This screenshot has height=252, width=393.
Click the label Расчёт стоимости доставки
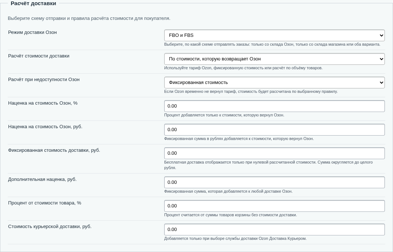(39, 56)
